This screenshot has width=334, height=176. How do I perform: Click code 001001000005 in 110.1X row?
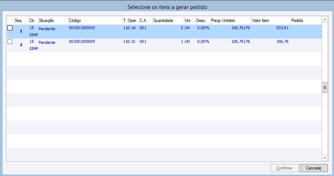tap(82, 42)
